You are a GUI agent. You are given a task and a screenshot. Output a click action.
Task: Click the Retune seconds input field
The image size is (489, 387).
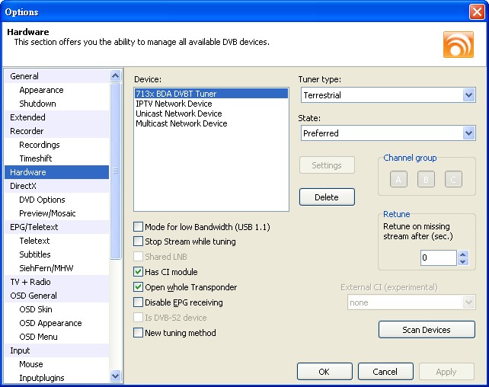tap(439, 258)
